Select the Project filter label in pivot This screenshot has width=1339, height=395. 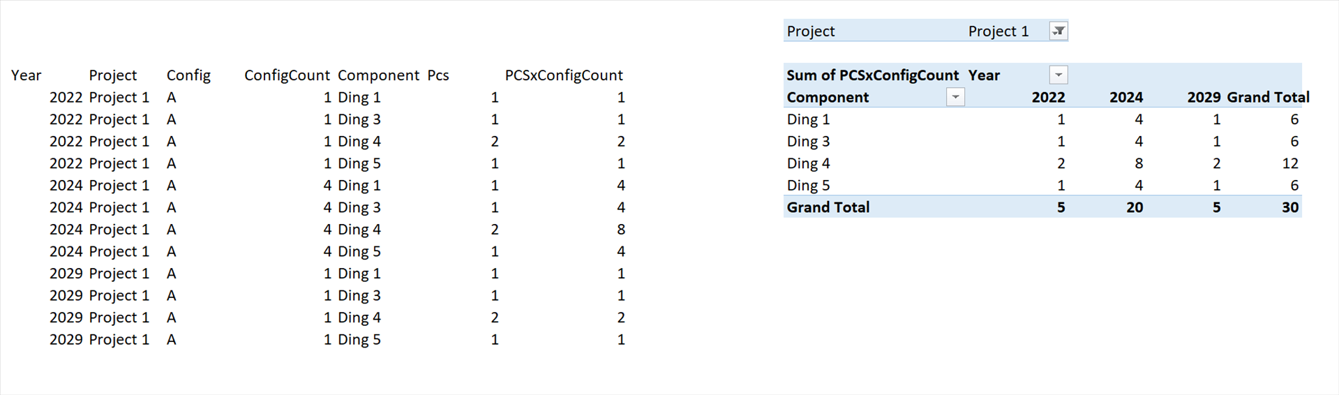pyautogui.click(x=810, y=31)
